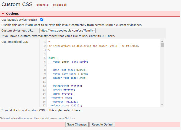Click the --entry: #ffffff line
The image size is (181, 130).
tap(63, 90)
